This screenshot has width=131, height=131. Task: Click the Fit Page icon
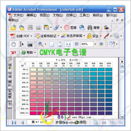click(x=60, y=44)
